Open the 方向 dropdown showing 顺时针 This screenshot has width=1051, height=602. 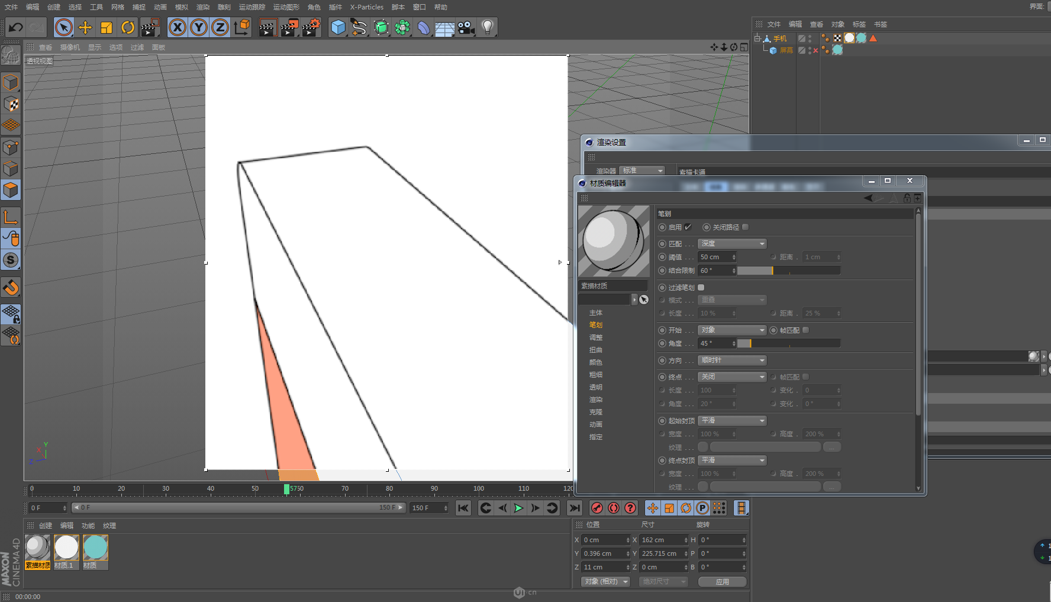pyautogui.click(x=732, y=360)
